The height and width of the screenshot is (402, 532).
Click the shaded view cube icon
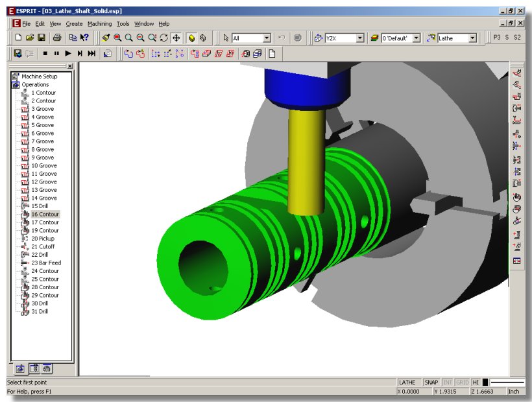pos(192,38)
